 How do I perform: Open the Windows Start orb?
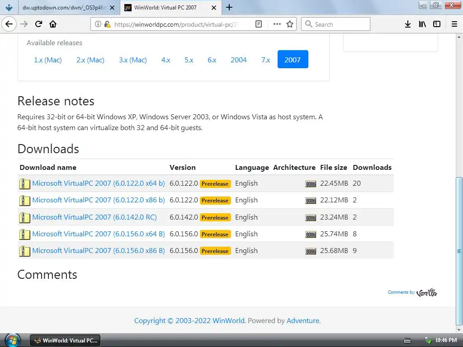pyautogui.click(x=12, y=340)
